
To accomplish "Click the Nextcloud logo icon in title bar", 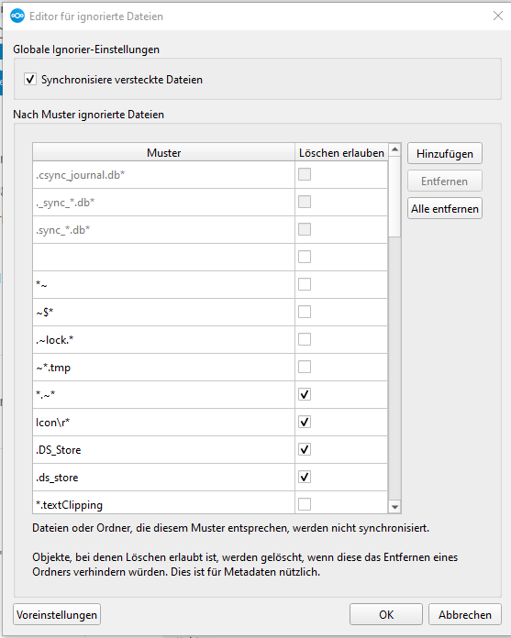I will 17,16.
